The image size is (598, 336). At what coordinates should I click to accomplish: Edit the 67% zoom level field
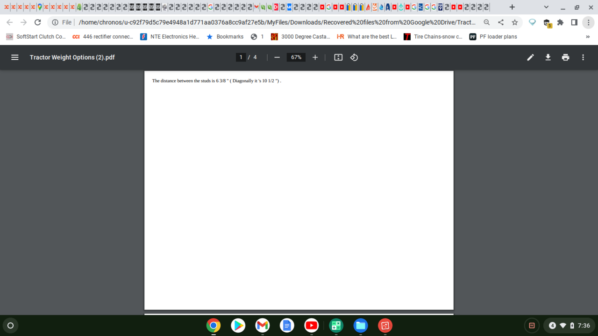(x=296, y=57)
